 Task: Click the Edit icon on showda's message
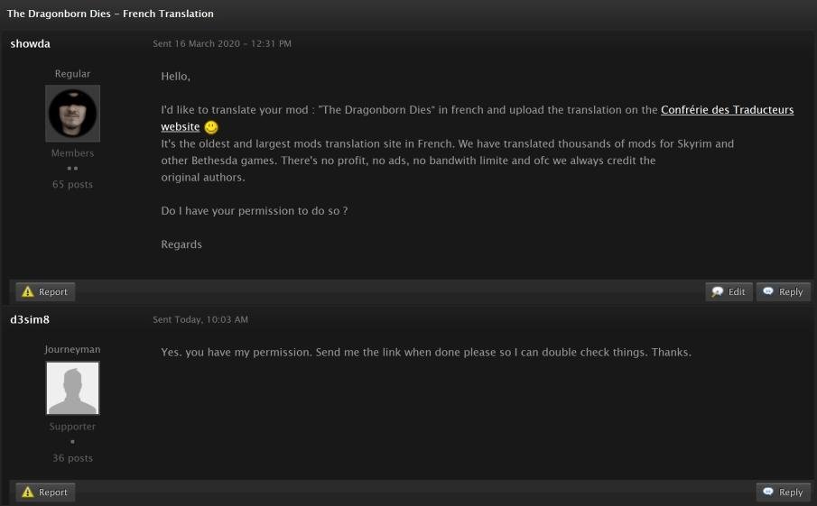(718, 292)
